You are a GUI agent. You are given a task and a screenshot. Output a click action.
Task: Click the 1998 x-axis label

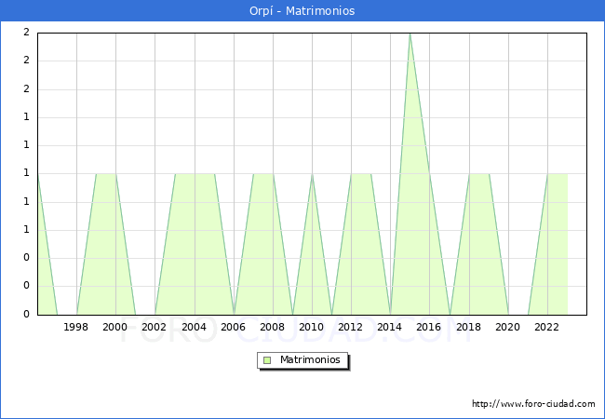click(x=75, y=327)
